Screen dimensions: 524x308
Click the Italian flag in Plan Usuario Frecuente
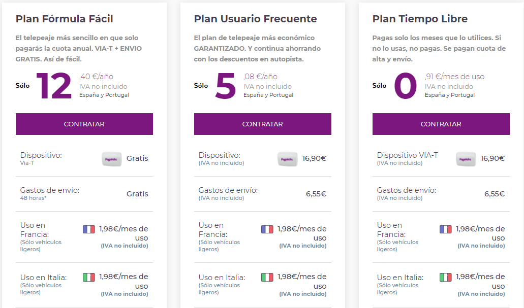click(x=267, y=277)
